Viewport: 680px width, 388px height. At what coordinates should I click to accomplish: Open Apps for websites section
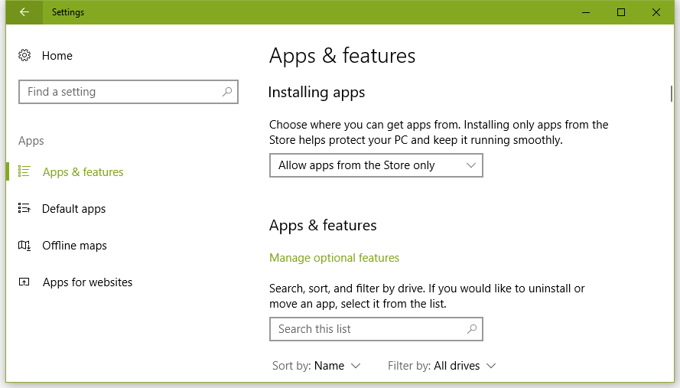(87, 282)
